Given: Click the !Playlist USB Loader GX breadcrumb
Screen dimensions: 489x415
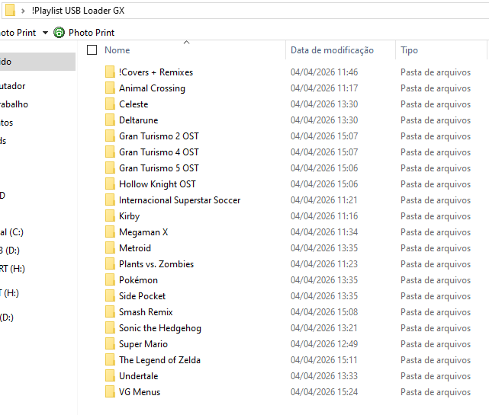Looking at the screenshot, I should tap(78, 11).
